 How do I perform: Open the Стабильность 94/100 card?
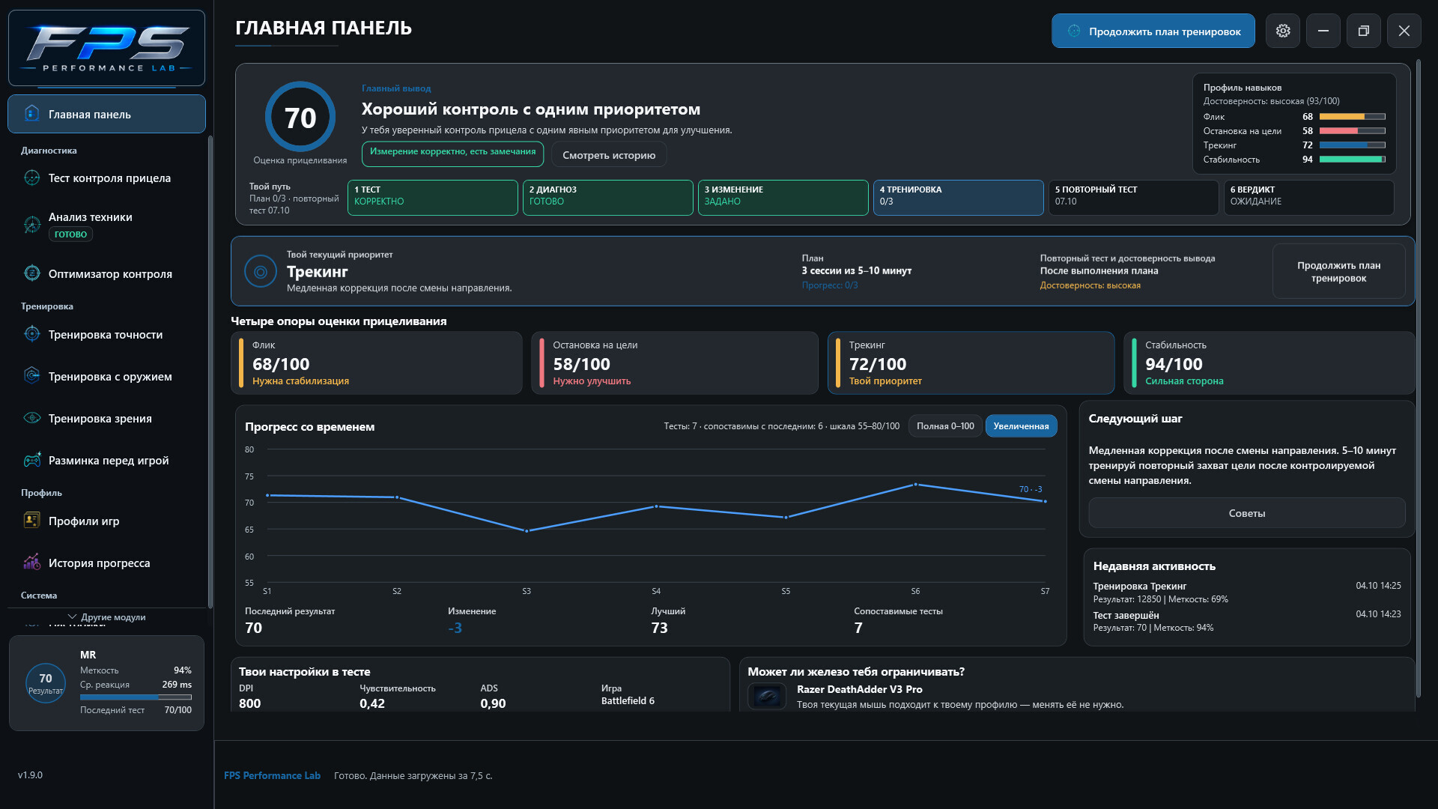(1269, 363)
